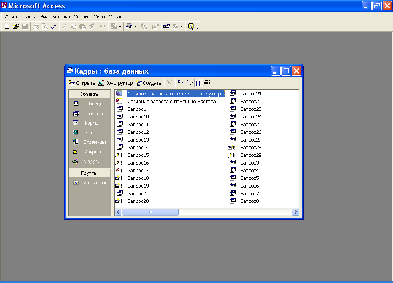Image resolution: width=393 pixels, height=283 pixels.
Task: Switch to Small Icons view
Action: [190, 83]
